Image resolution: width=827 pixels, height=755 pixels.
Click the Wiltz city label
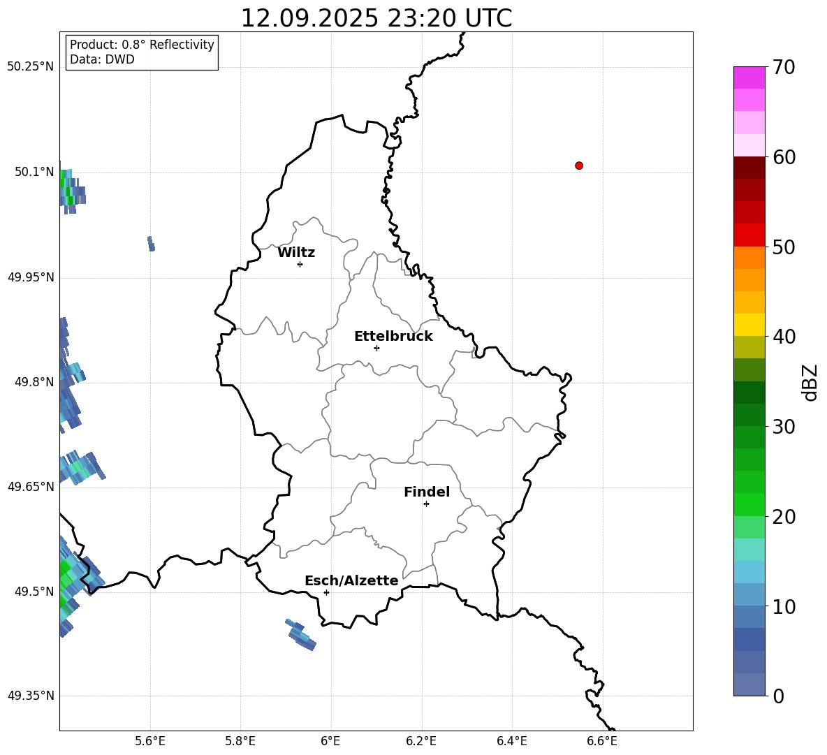pos(296,253)
